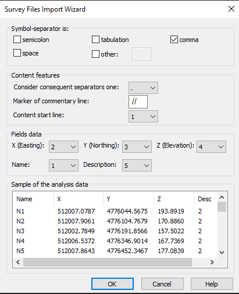Expand the Z (Elevation) column dropdown
Viewport: 239px width, 294px height.
click(x=211, y=147)
